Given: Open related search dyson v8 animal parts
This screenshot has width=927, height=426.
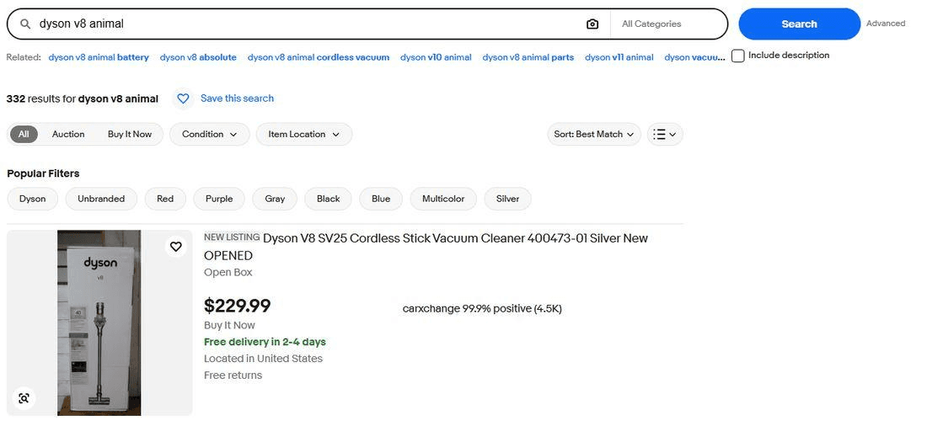Looking at the screenshot, I should pos(528,57).
